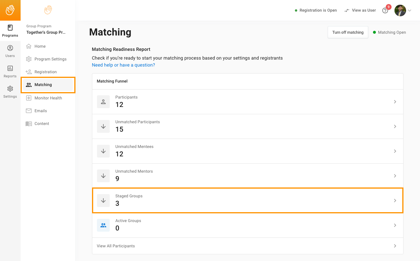Expand the Staged Groups row chevron
This screenshot has width=420, height=261.
point(395,201)
